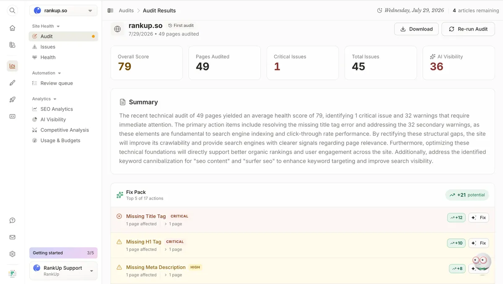This screenshot has height=284, width=503.
Task: Click the Fix Pack sparkle icon
Action: [120, 195]
